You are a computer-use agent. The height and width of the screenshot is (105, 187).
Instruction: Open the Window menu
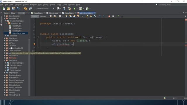coord(71,5)
